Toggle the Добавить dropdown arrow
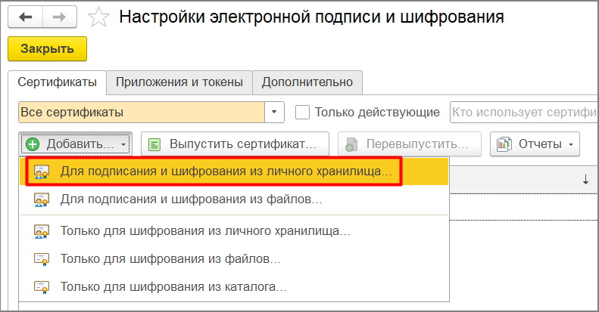Viewport: 599px width, 312px height. [x=123, y=144]
